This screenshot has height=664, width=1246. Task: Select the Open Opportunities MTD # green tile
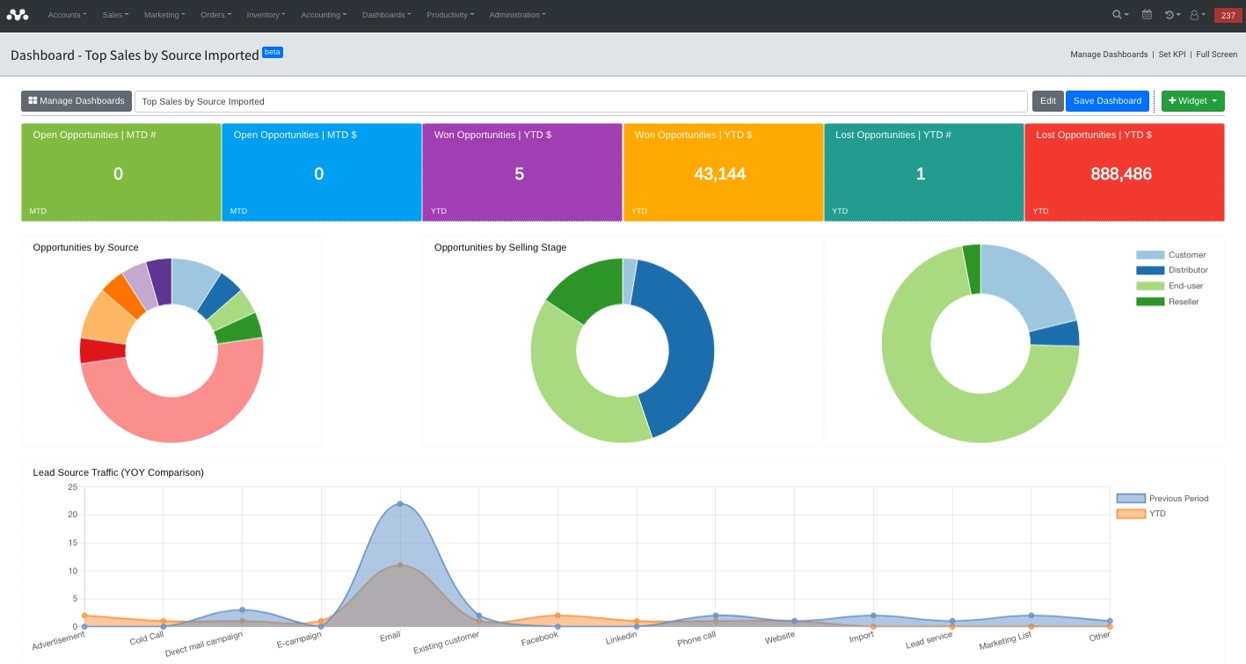121,172
